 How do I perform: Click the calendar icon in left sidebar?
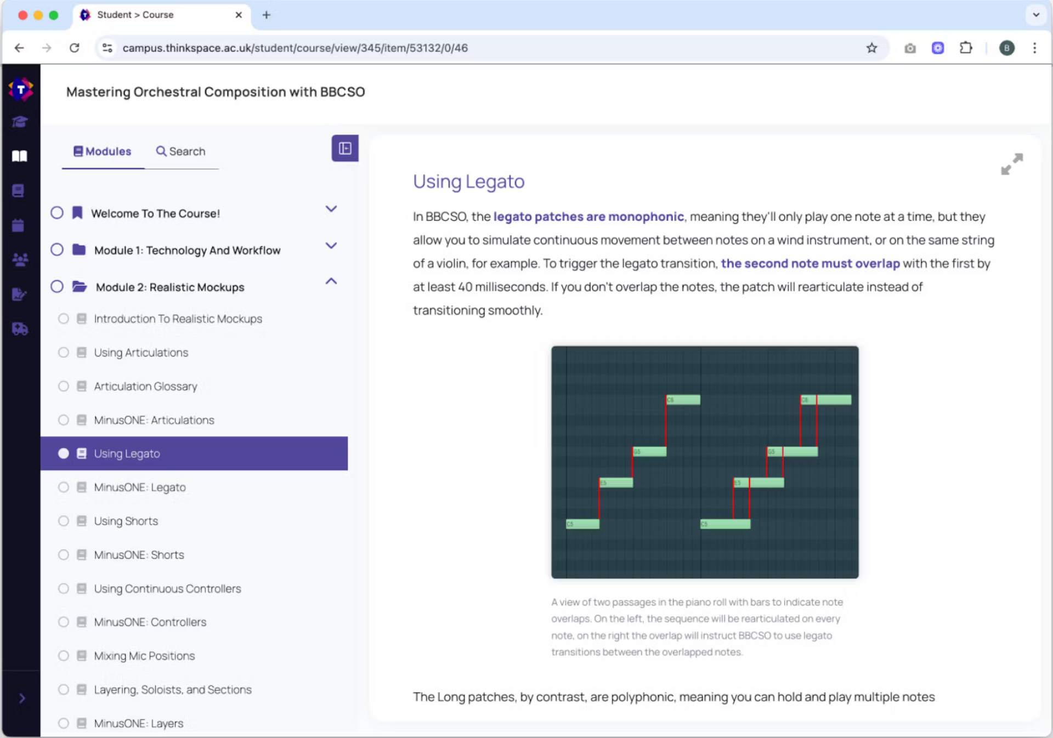point(19,225)
